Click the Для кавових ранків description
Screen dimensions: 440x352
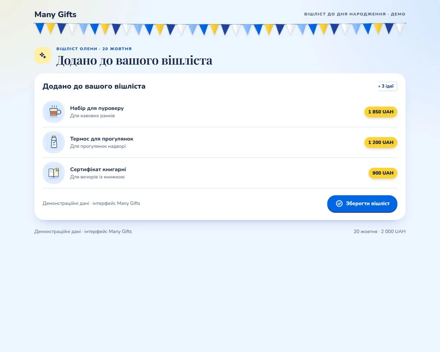pos(92,116)
